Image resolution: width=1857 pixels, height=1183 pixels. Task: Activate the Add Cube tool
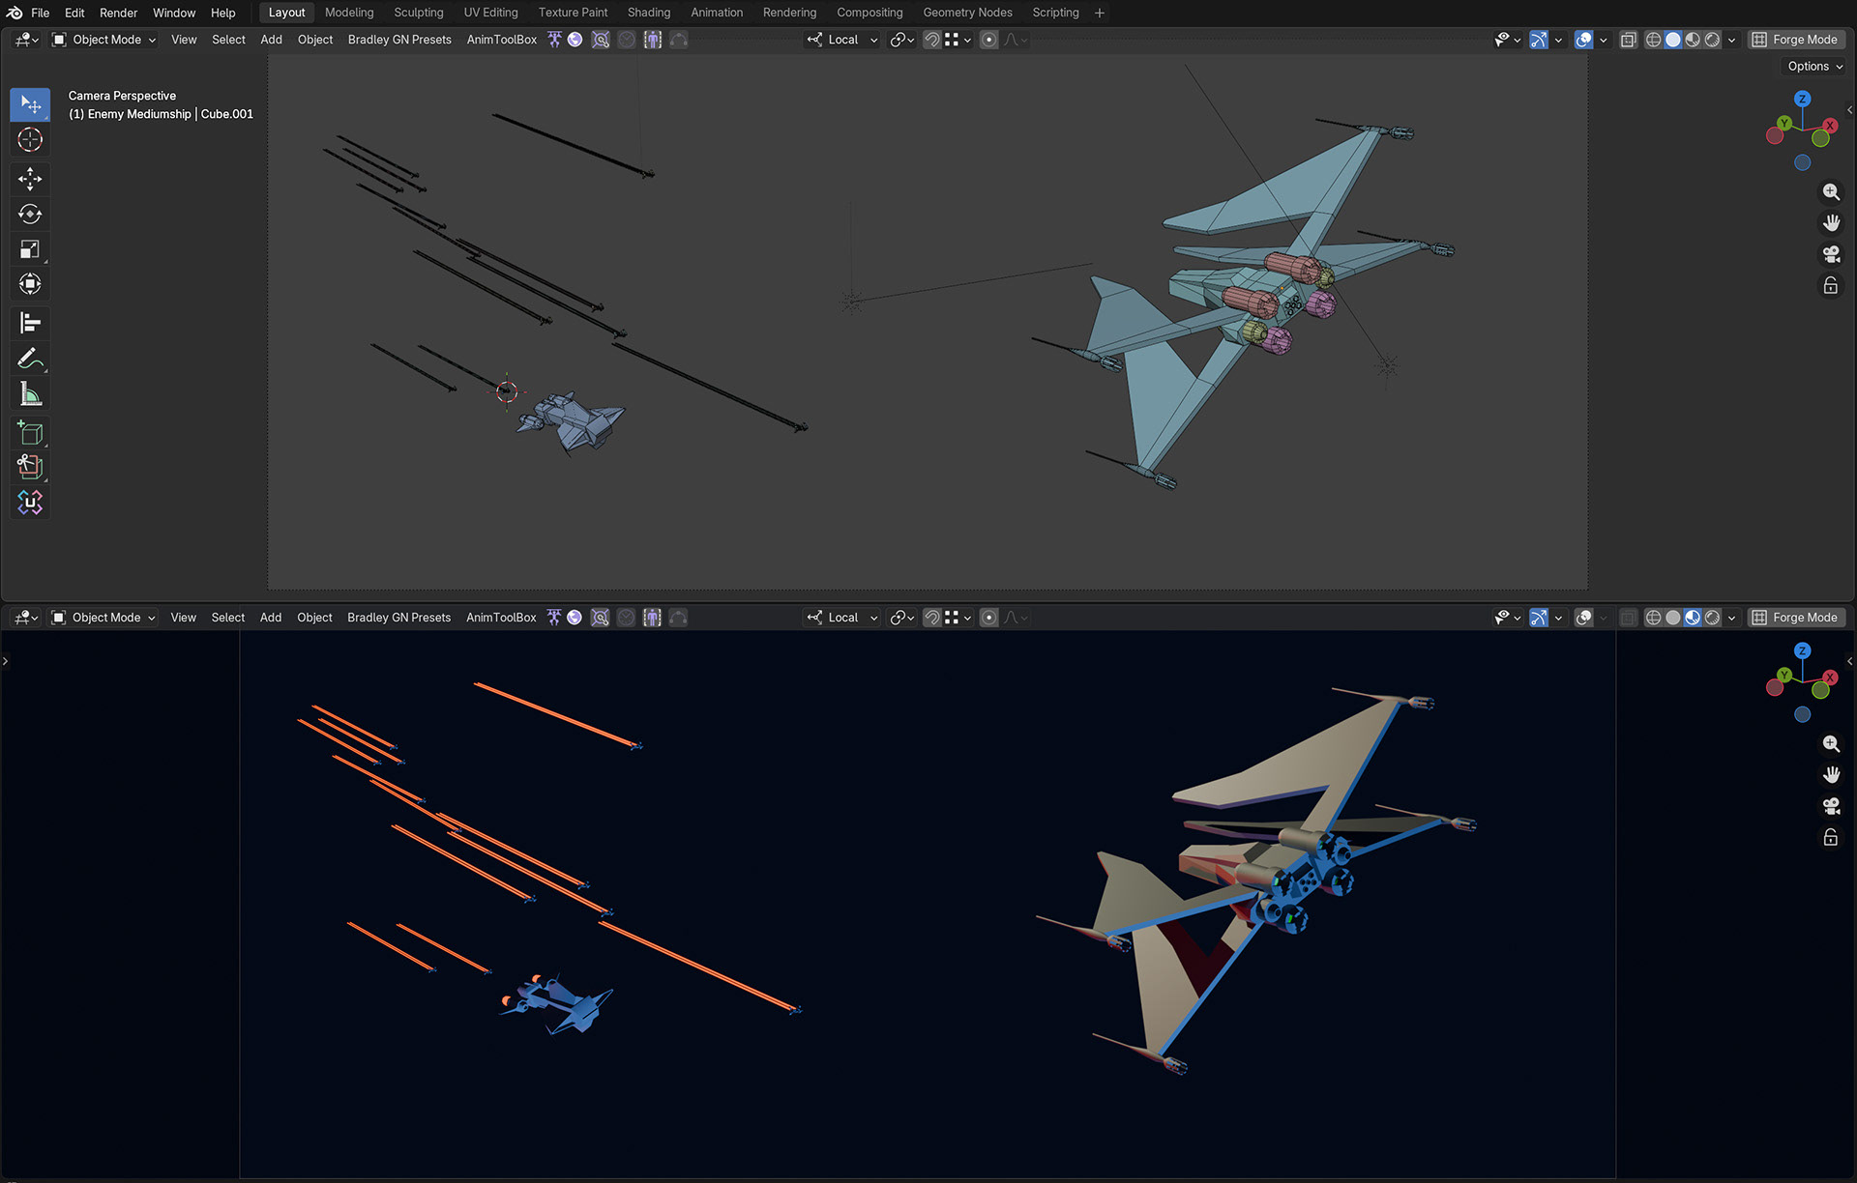[30, 433]
